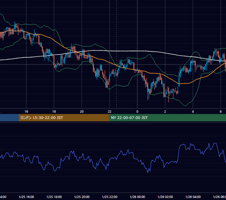The image size is (226, 200).
Task: Click the blue session bar before ロンドン
Action: (x=9, y=118)
